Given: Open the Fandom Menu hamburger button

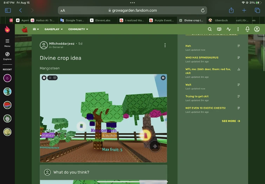Looking at the screenshot, I should (x=7, y=43).
